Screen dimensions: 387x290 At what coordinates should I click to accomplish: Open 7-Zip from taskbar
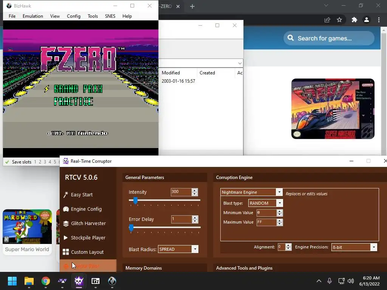click(96, 281)
